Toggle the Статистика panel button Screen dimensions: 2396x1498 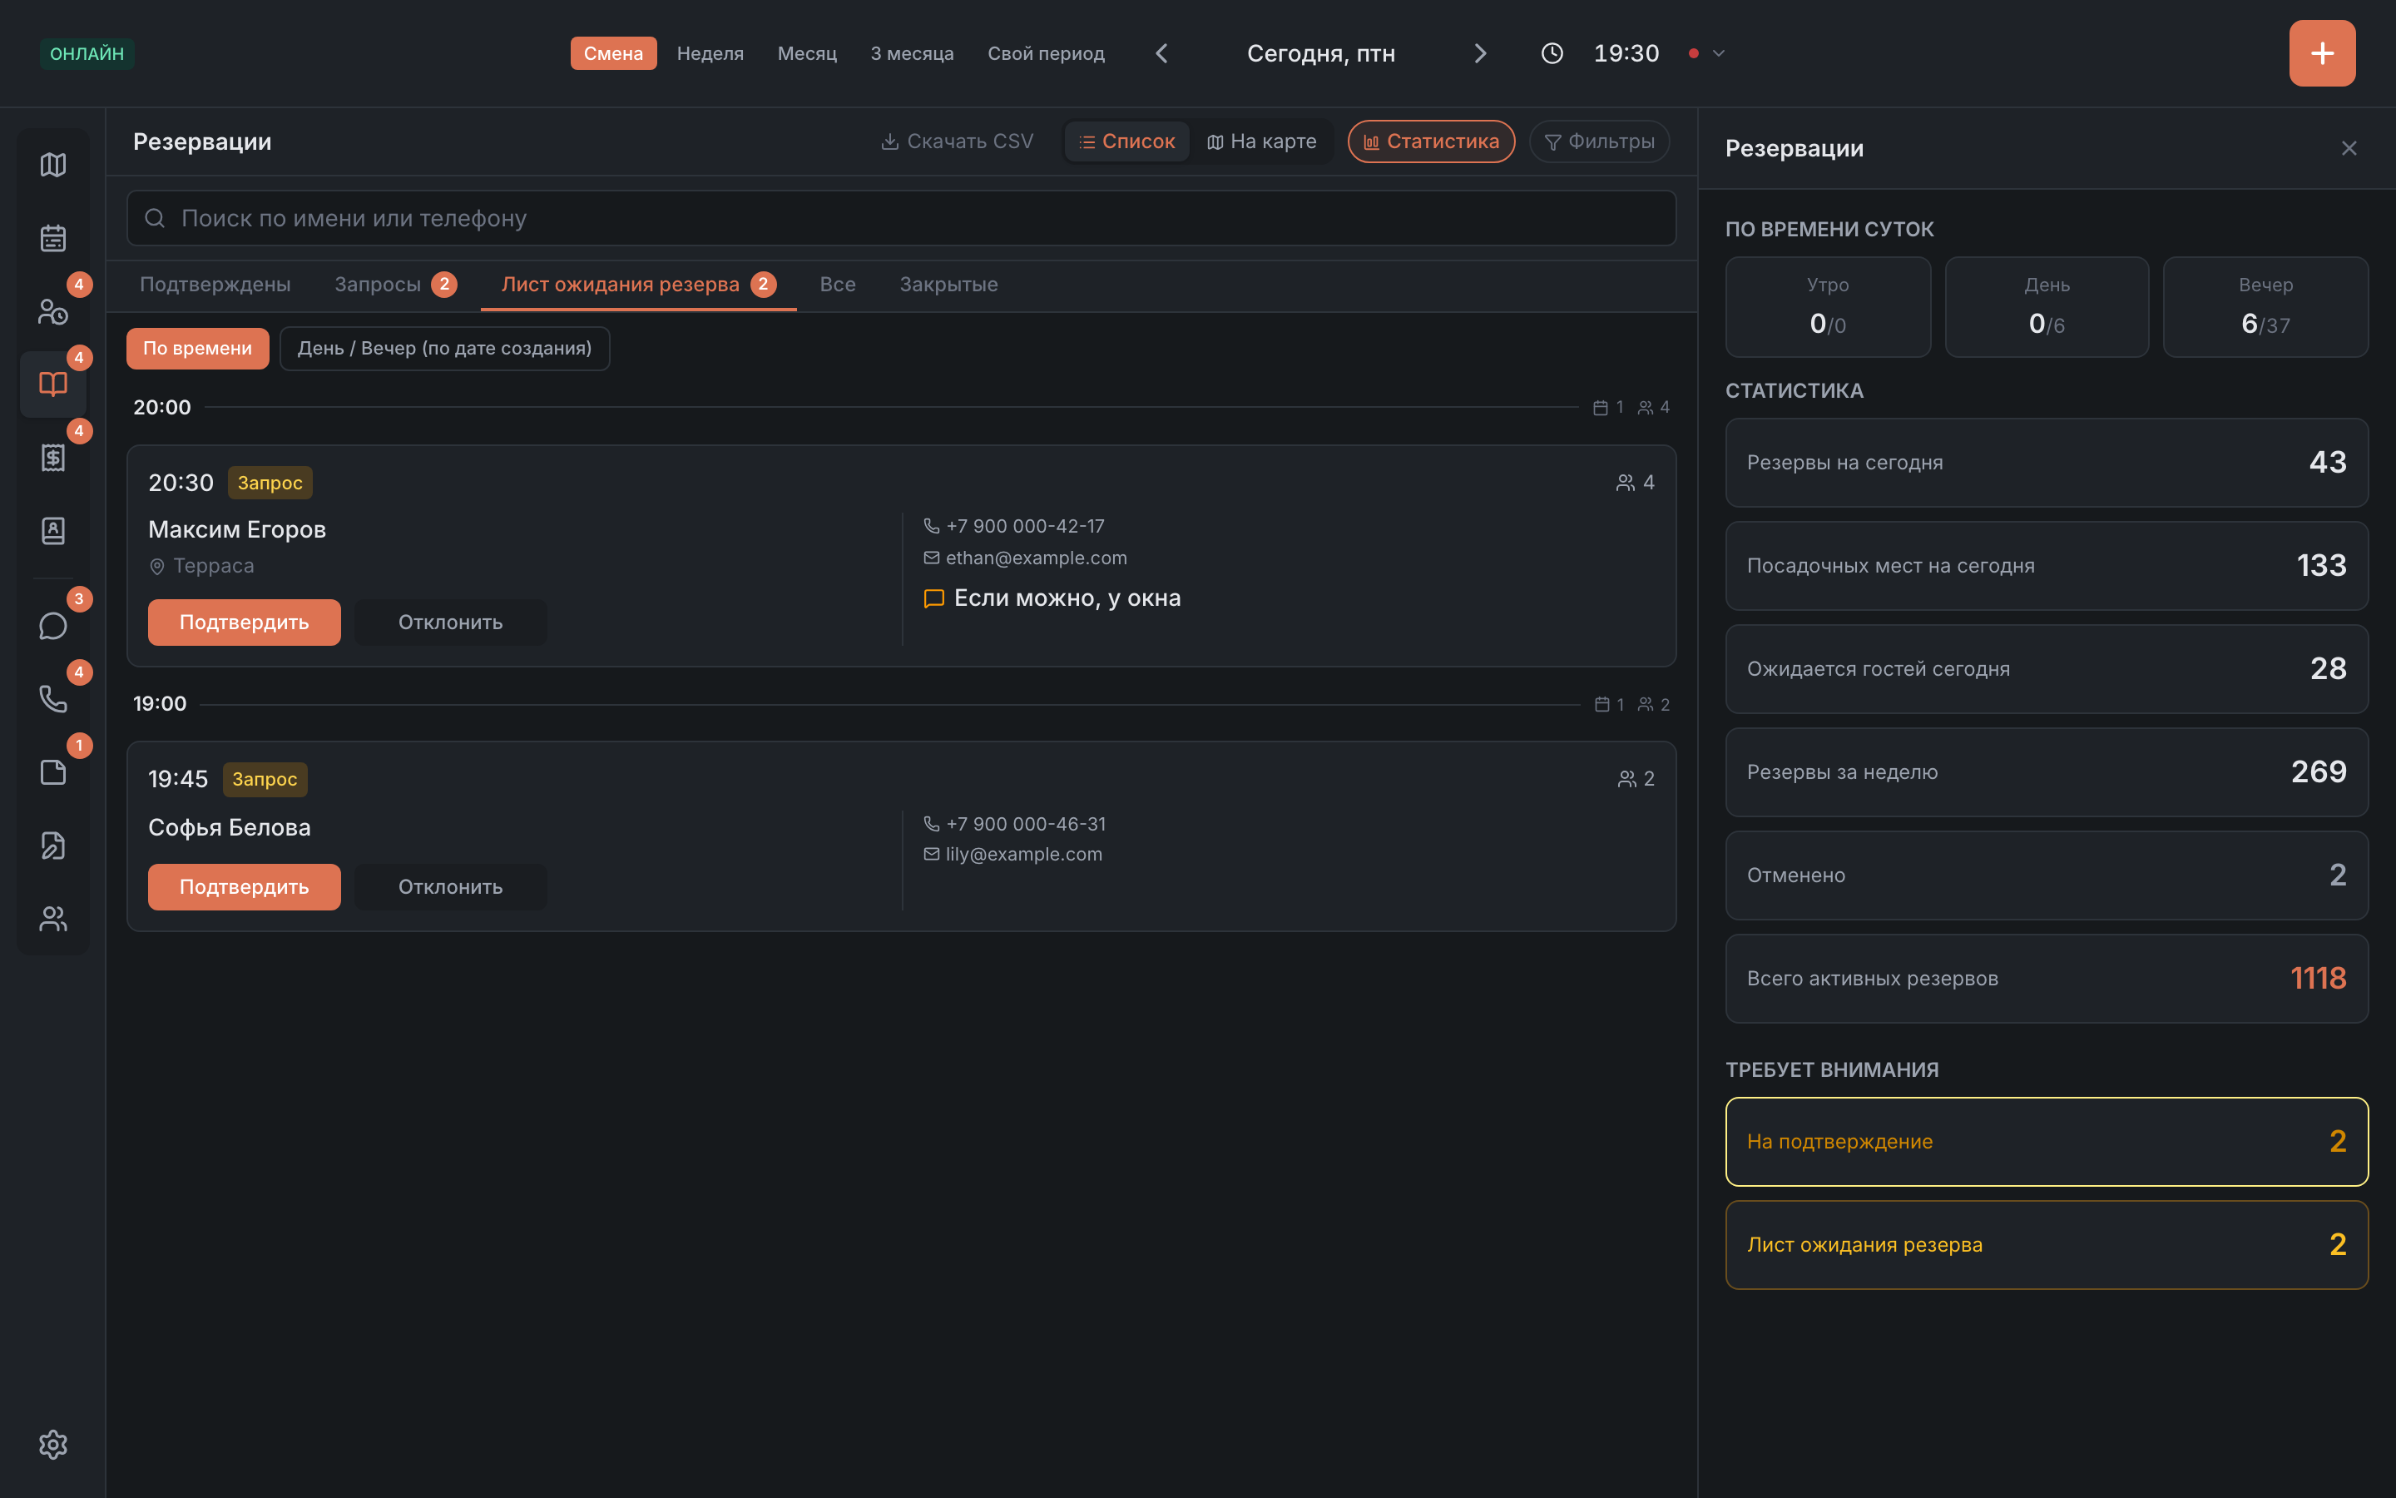[1431, 141]
